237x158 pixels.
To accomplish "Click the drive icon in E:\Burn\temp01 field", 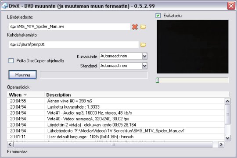I will (x=13, y=45).
